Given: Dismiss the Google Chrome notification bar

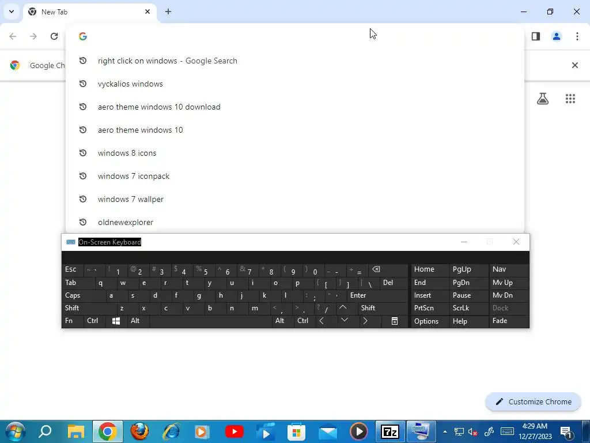Looking at the screenshot, I should click(x=575, y=65).
